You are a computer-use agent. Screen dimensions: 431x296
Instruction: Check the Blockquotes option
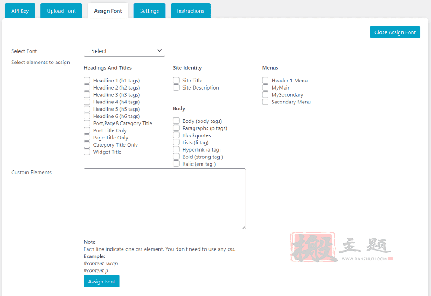click(176, 135)
